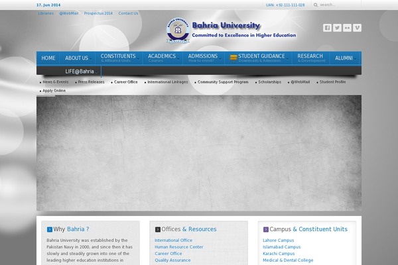Open the Apply Online link
The height and width of the screenshot is (265, 398).
pyautogui.click(x=54, y=91)
